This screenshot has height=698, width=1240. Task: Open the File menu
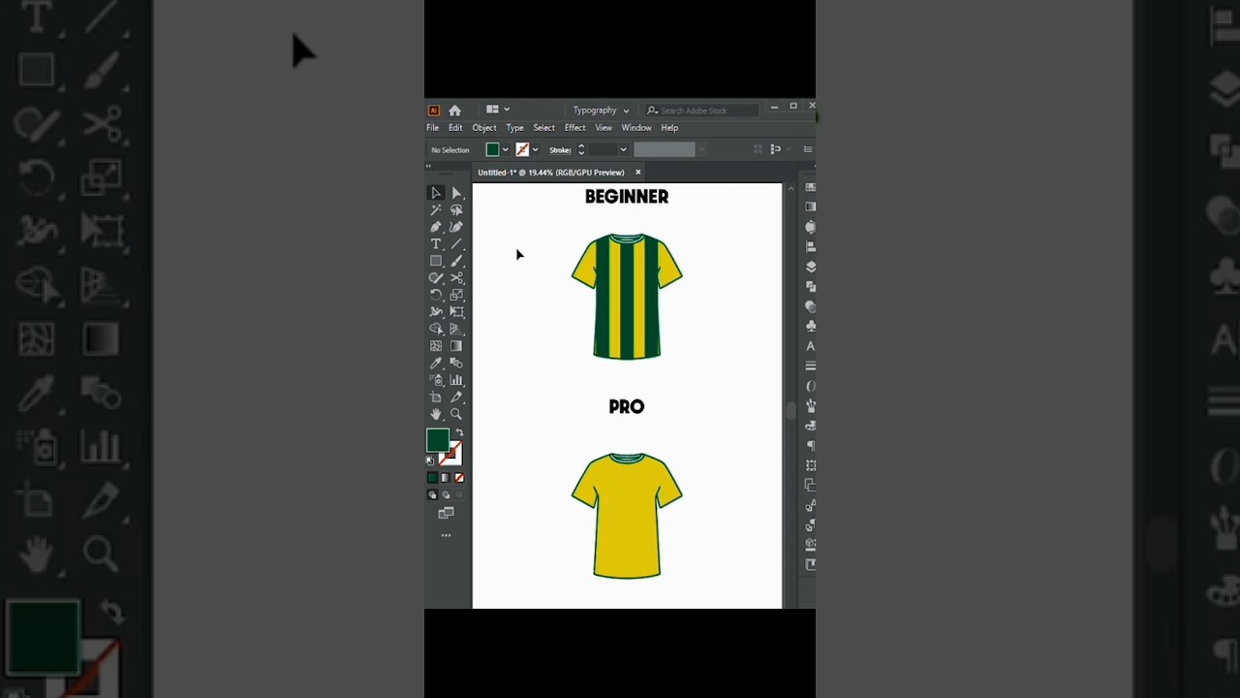(433, 128)
